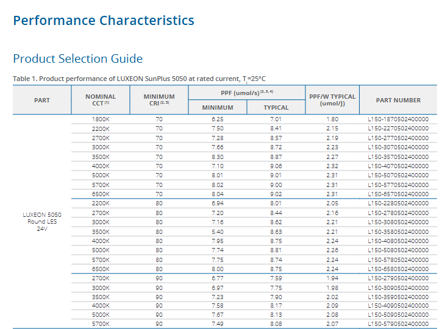Click part number L150-6570502400000
This screenshot has width=445, height=329.
(398, 194)
